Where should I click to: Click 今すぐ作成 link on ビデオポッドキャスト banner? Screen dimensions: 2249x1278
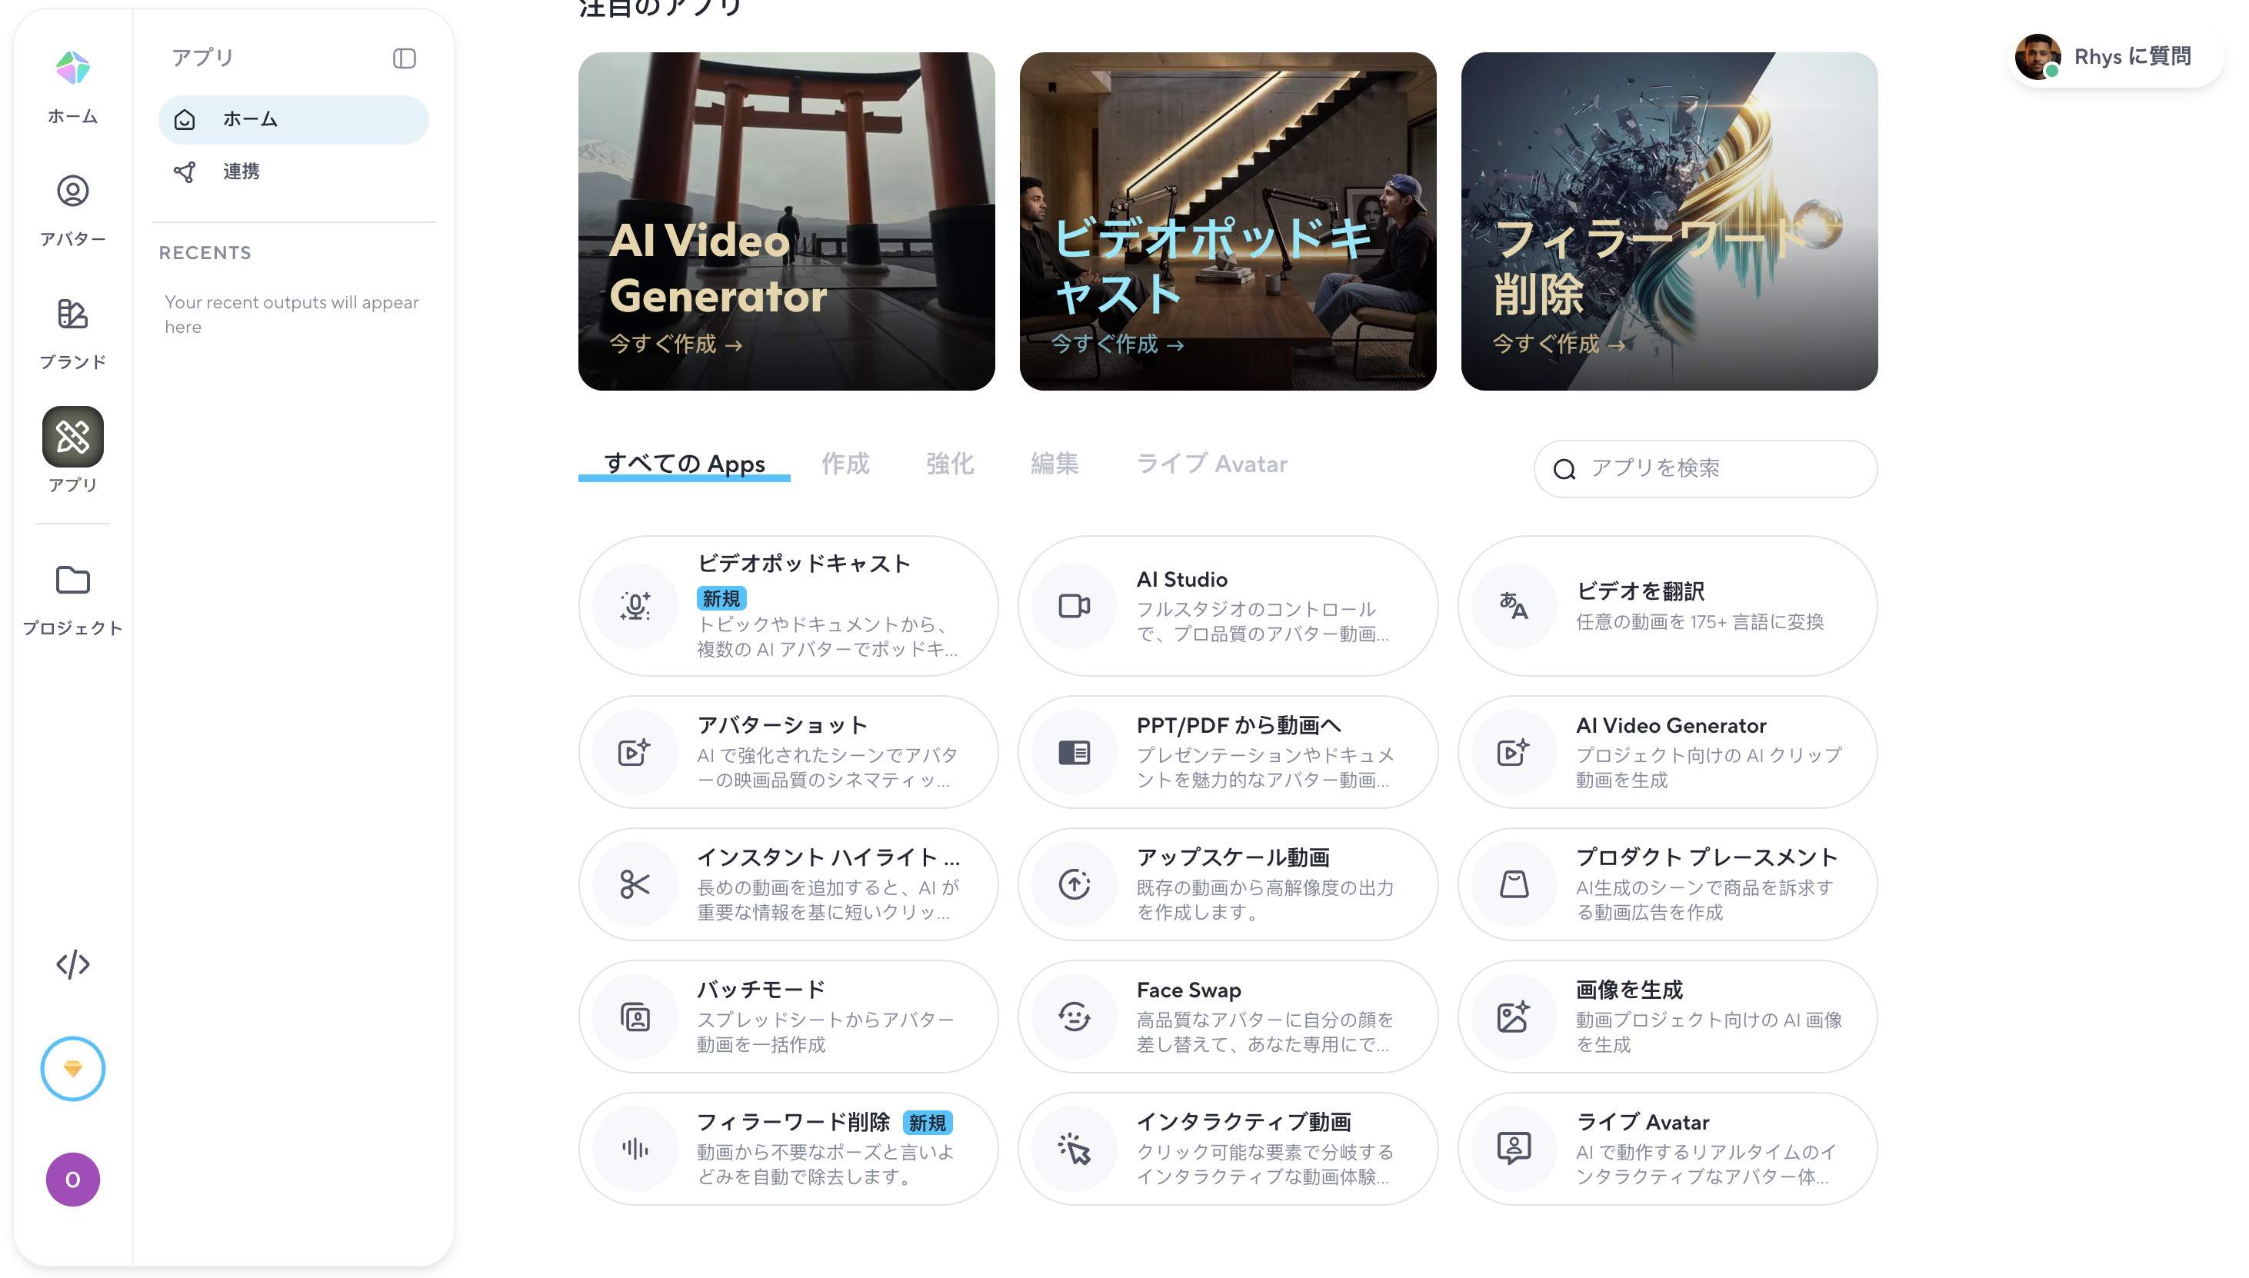coord(1118,344)
